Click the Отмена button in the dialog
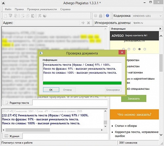 click(x=67, y=90)
